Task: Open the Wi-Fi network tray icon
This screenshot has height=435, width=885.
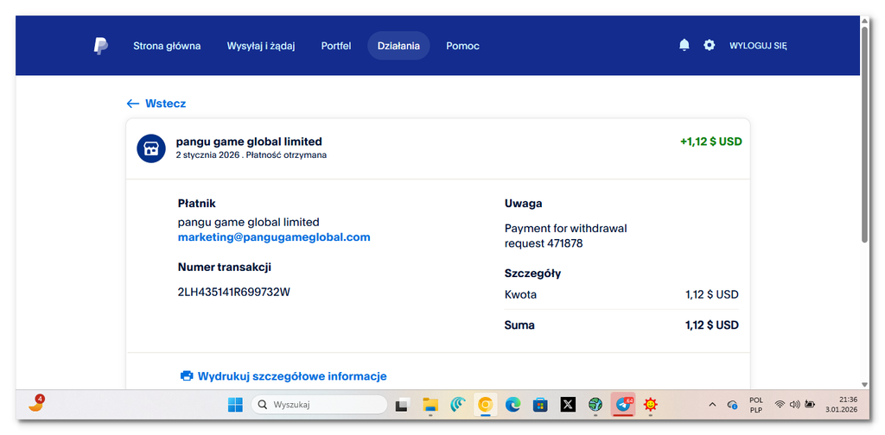Action: [x=780, y=405]
